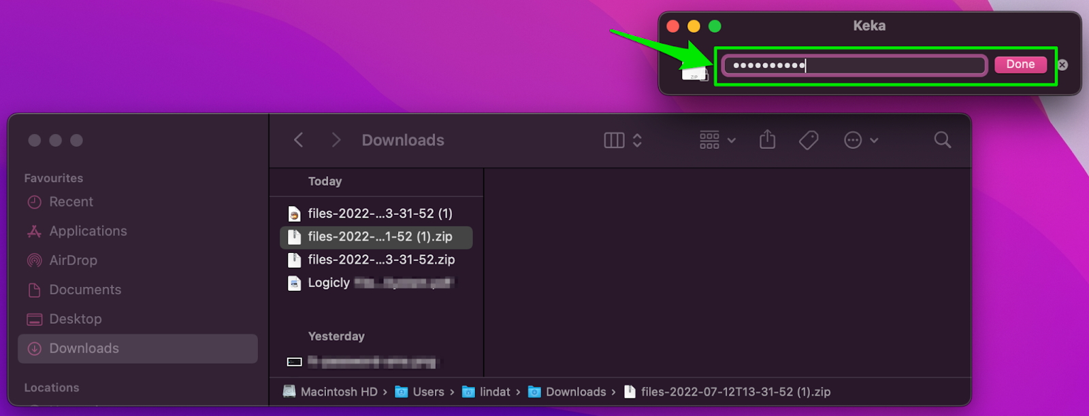
Task: Go forward in Finder history
Action: 336,140
